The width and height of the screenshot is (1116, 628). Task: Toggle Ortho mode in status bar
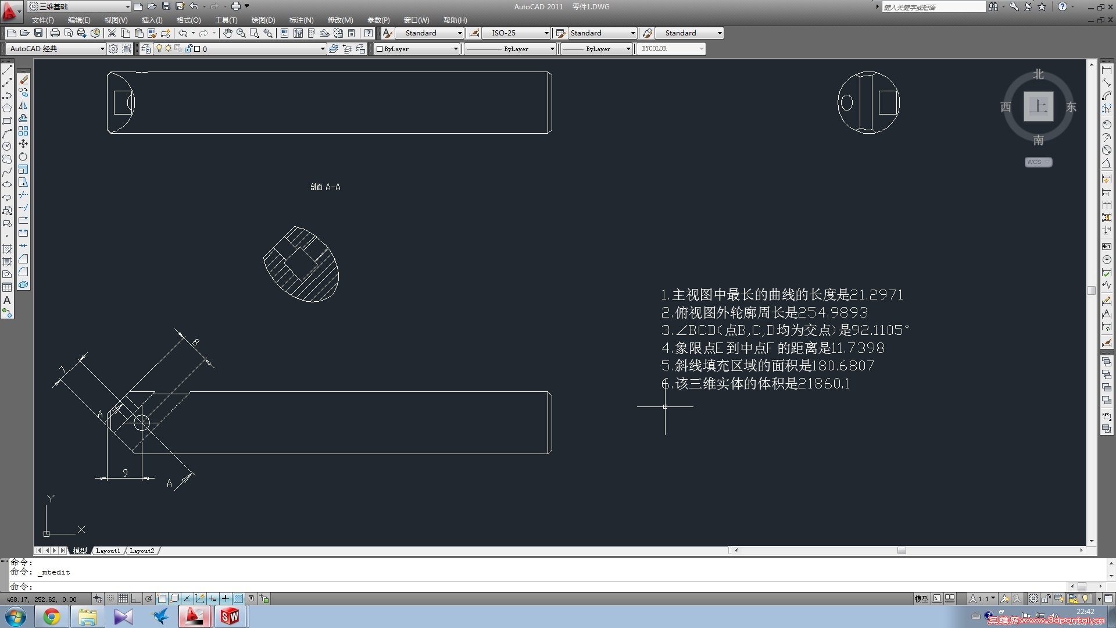[135, 598]
